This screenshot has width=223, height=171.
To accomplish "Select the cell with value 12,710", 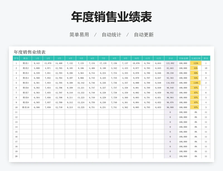I will point(59,107).
